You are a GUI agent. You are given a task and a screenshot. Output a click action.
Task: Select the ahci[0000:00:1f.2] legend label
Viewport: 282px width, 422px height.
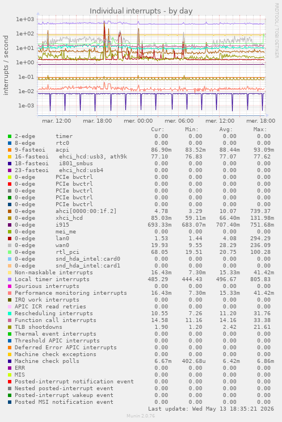click(x=86, y=211)
